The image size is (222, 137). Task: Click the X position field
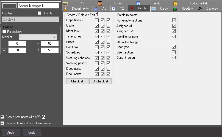coord(17,44)
